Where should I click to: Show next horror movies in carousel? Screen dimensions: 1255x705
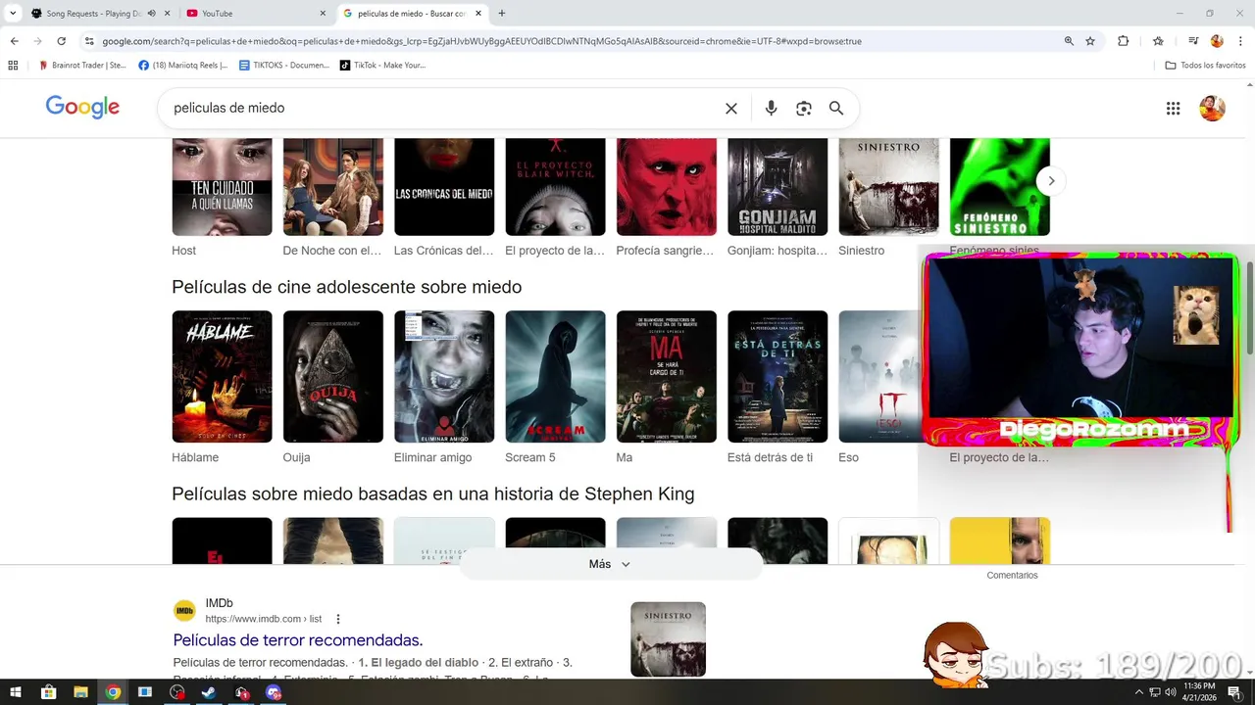1051,181
